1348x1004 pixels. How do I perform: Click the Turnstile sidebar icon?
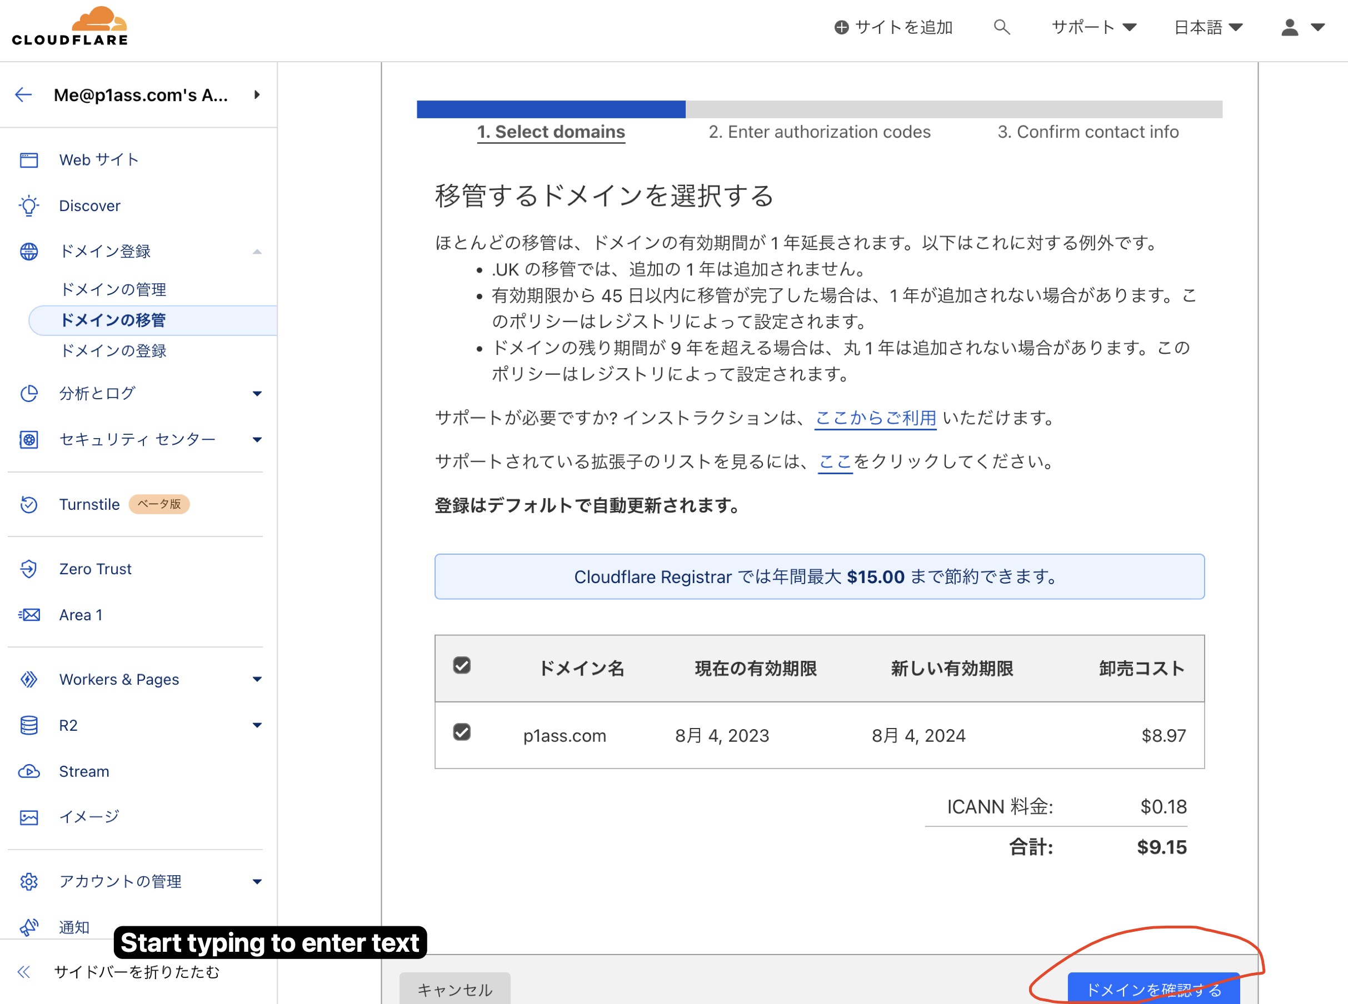[28, 504]
